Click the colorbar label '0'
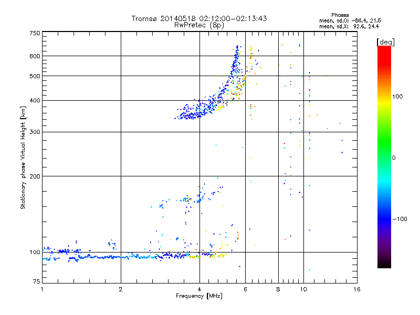 tap(394, 158)
